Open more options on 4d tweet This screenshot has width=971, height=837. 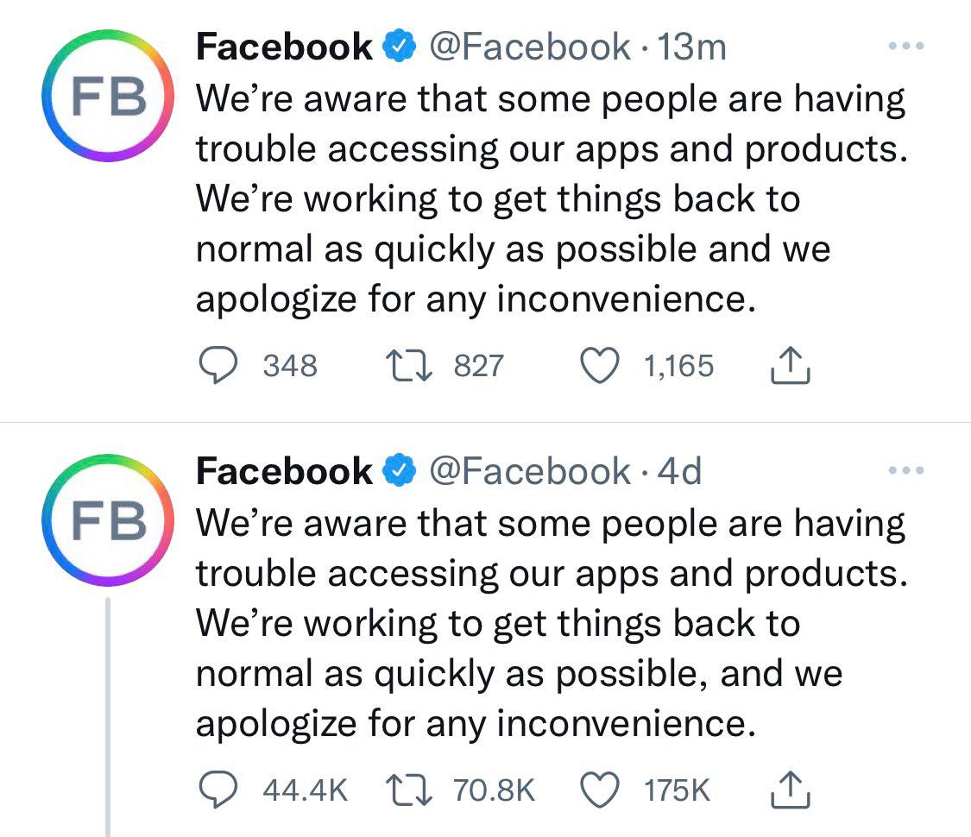[x=906, y=470]
